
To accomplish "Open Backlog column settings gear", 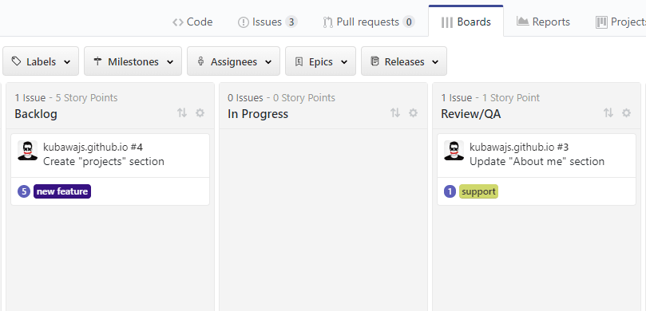I will (x=200, y=112).
